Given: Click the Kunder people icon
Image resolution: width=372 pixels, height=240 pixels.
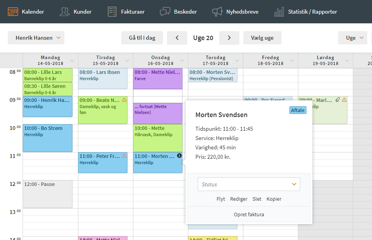Looking at the screenshot, I should pos(65,12).
